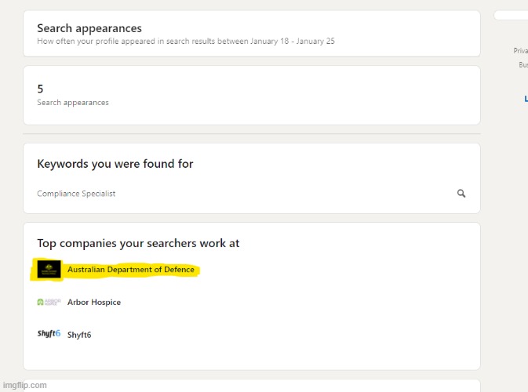The width and height of the screenshot is (528, 392).
Task: Visit the Shyft6 company name link
Action: pos(79,335)
